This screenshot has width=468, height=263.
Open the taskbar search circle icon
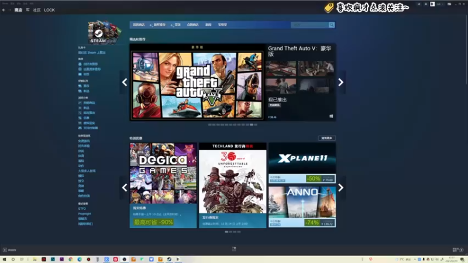13,259
